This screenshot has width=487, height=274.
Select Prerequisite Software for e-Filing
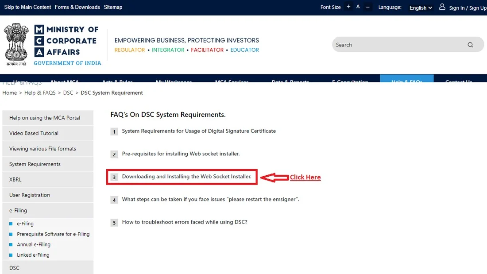[53, 234]
